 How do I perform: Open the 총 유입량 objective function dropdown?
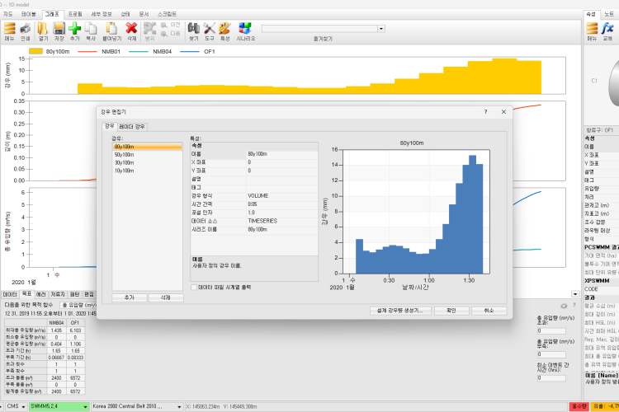point(79,305)
